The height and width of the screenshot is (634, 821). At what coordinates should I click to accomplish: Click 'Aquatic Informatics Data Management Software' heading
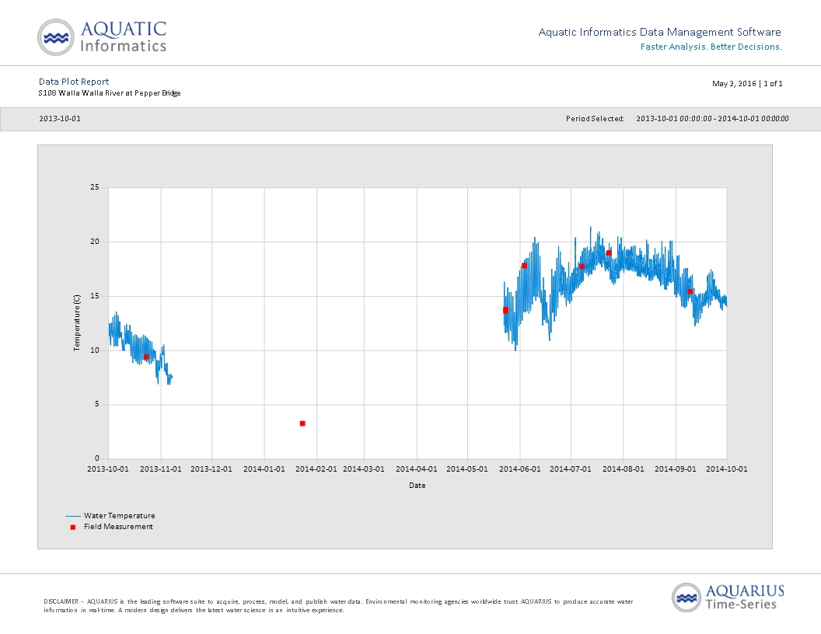(x=660, y=32)
